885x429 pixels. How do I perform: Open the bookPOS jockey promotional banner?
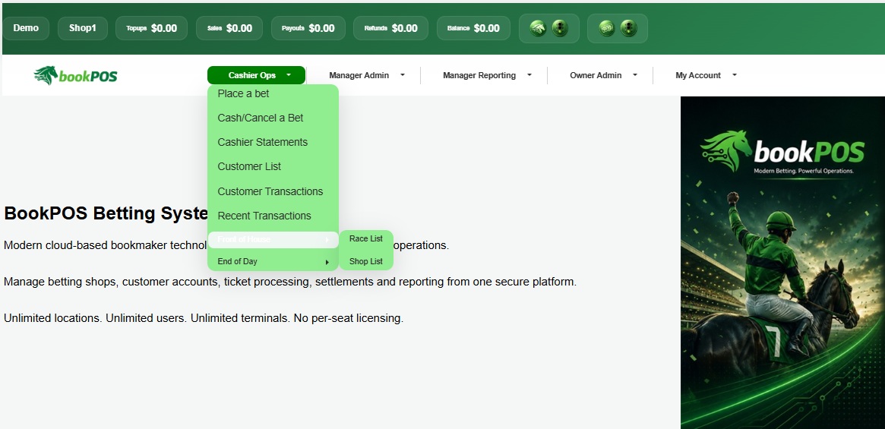pyautogui.click(x=782, y=263)
